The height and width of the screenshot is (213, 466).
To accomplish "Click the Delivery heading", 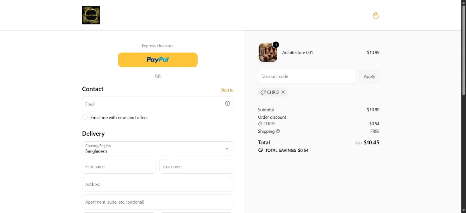I will click(x=93, y=133).
